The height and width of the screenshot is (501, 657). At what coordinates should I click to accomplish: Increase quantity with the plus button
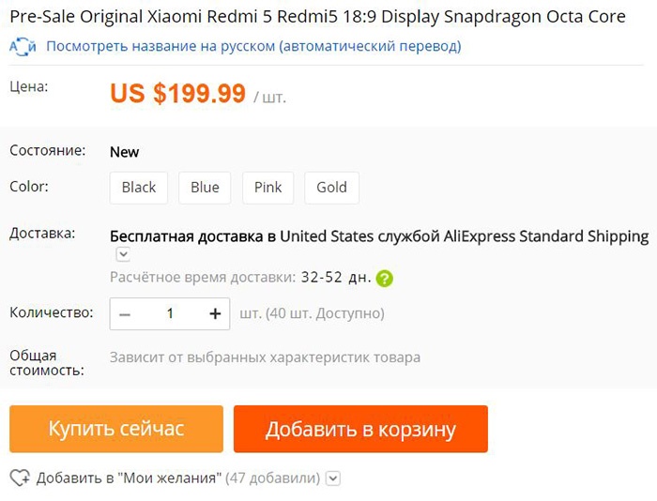pos(215,314)
